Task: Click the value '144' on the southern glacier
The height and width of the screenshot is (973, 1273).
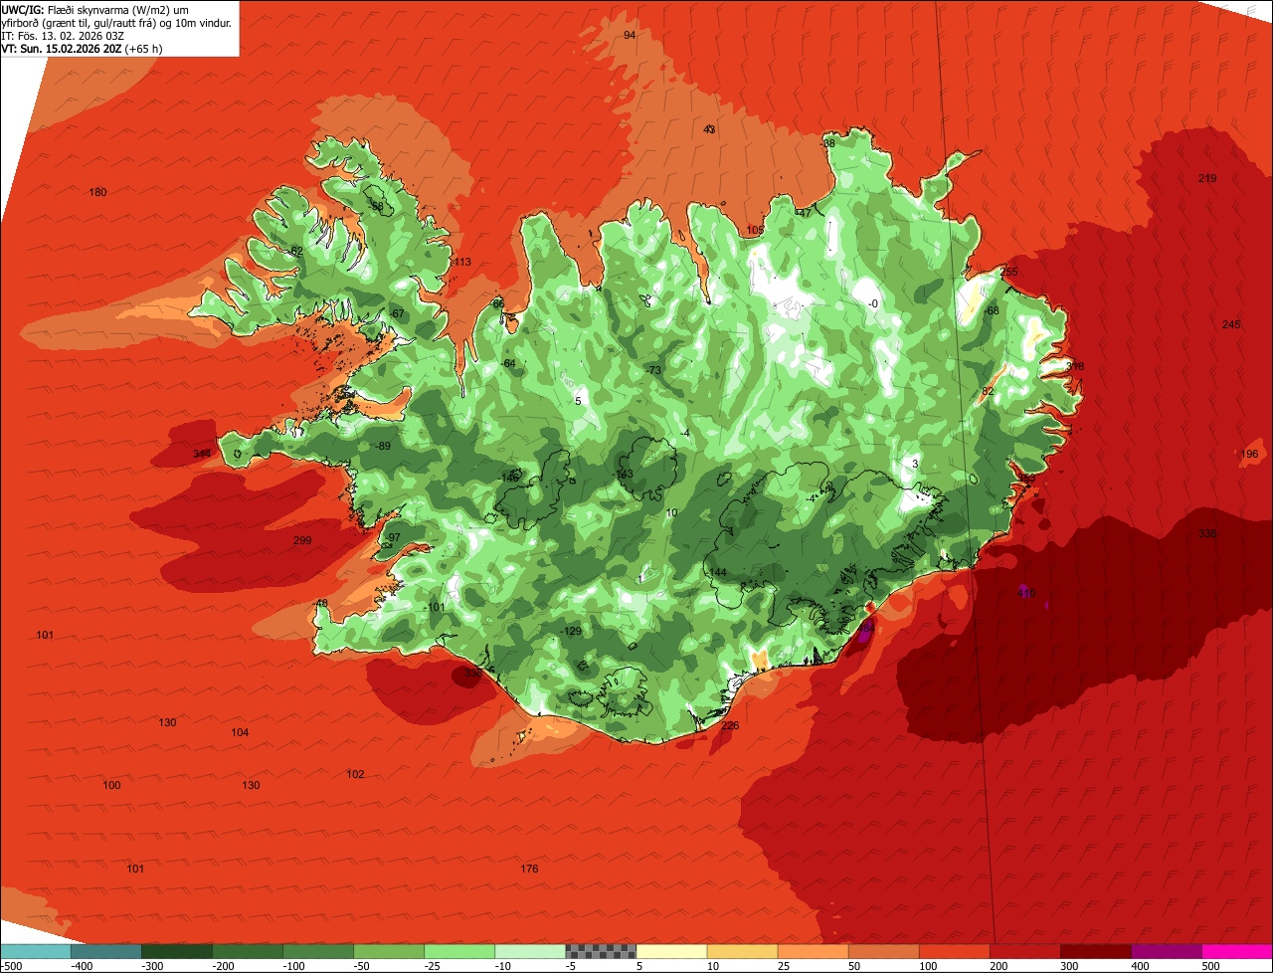Action: (717, 573)
